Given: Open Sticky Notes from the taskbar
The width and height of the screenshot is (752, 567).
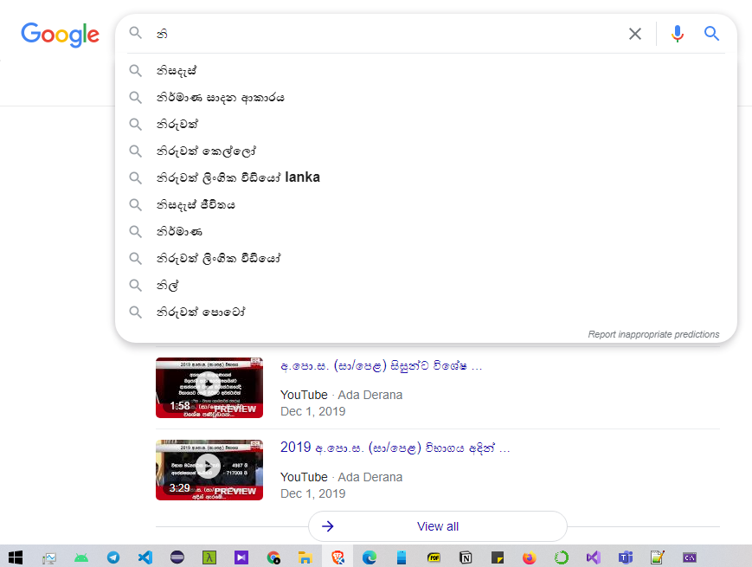Looking at the screenshot, I should 498,557.
